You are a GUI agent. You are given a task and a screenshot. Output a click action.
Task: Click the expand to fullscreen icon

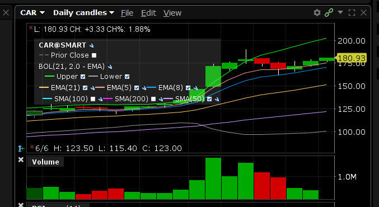(352, 12)
